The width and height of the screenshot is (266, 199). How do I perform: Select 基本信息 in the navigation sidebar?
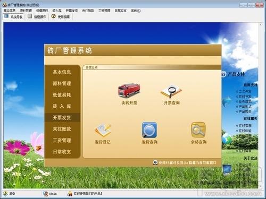(62, 72)
